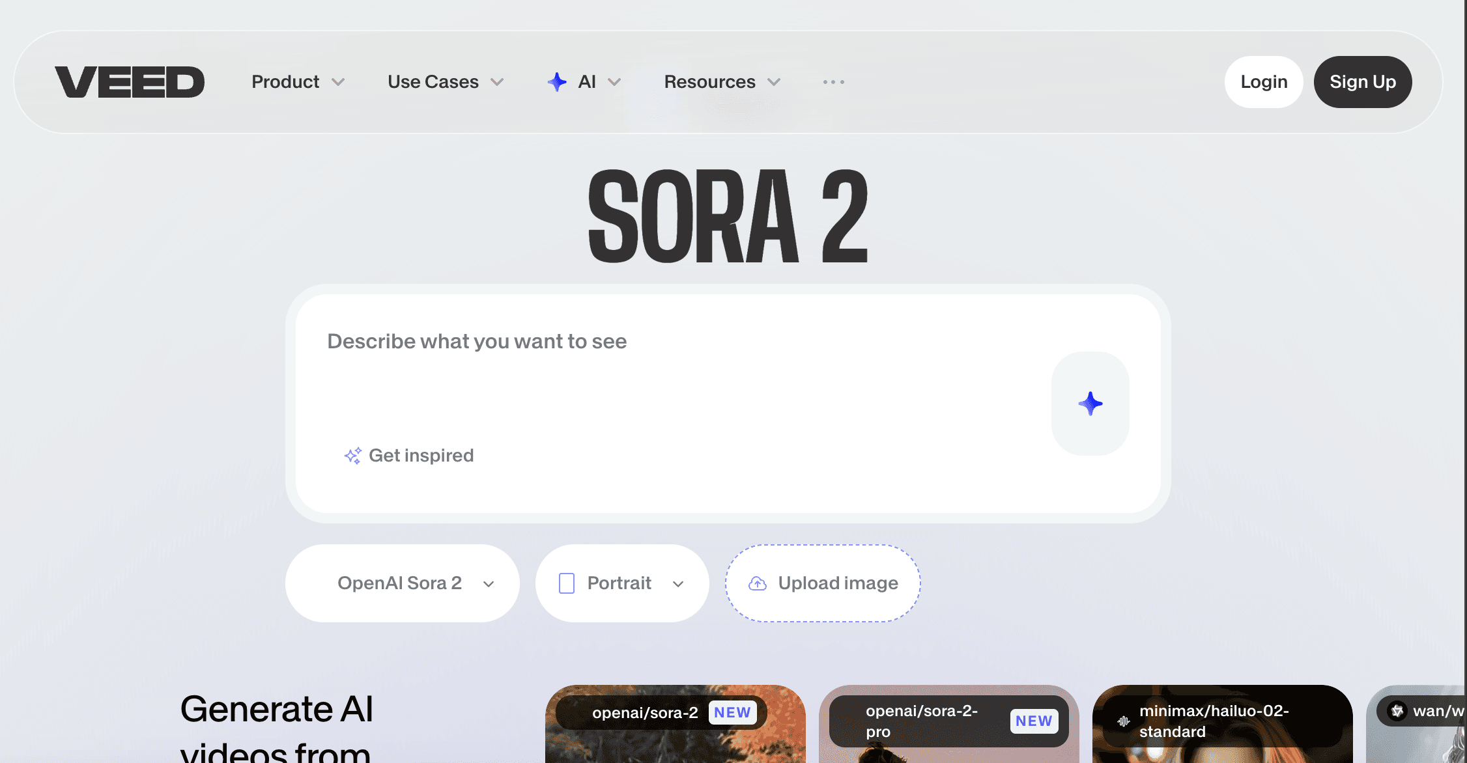
Task: Click the blue sparkle icon beside AI
Action: (x=557, y=82)
